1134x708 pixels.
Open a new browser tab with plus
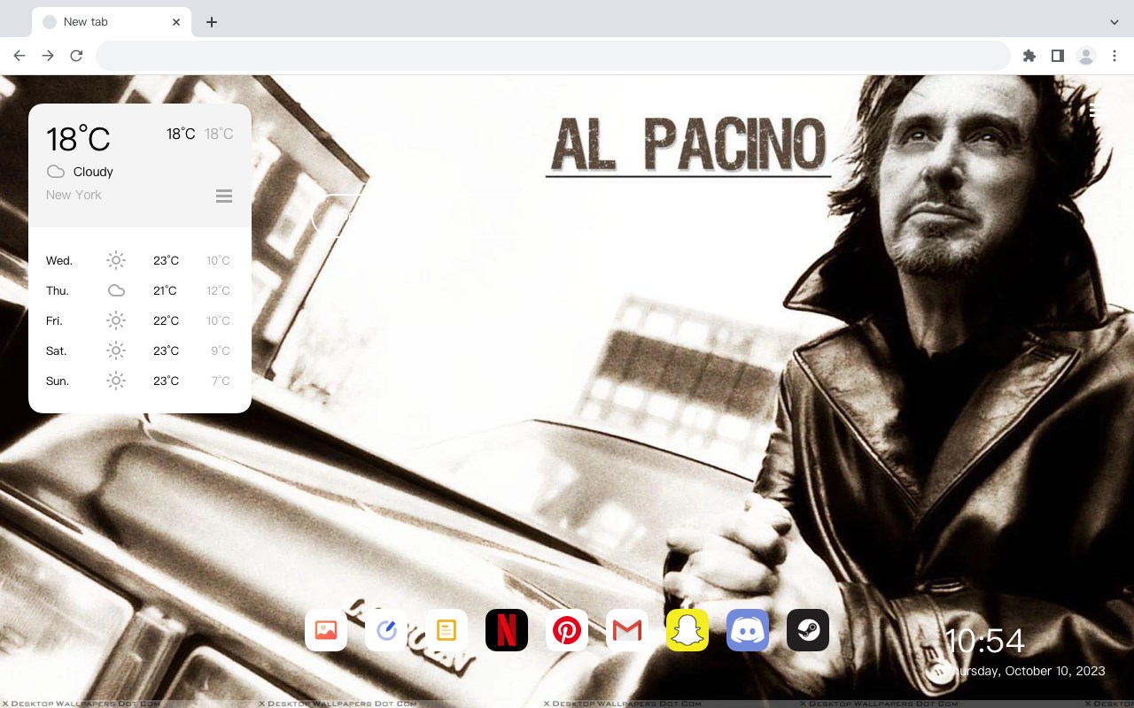point(211,22)
